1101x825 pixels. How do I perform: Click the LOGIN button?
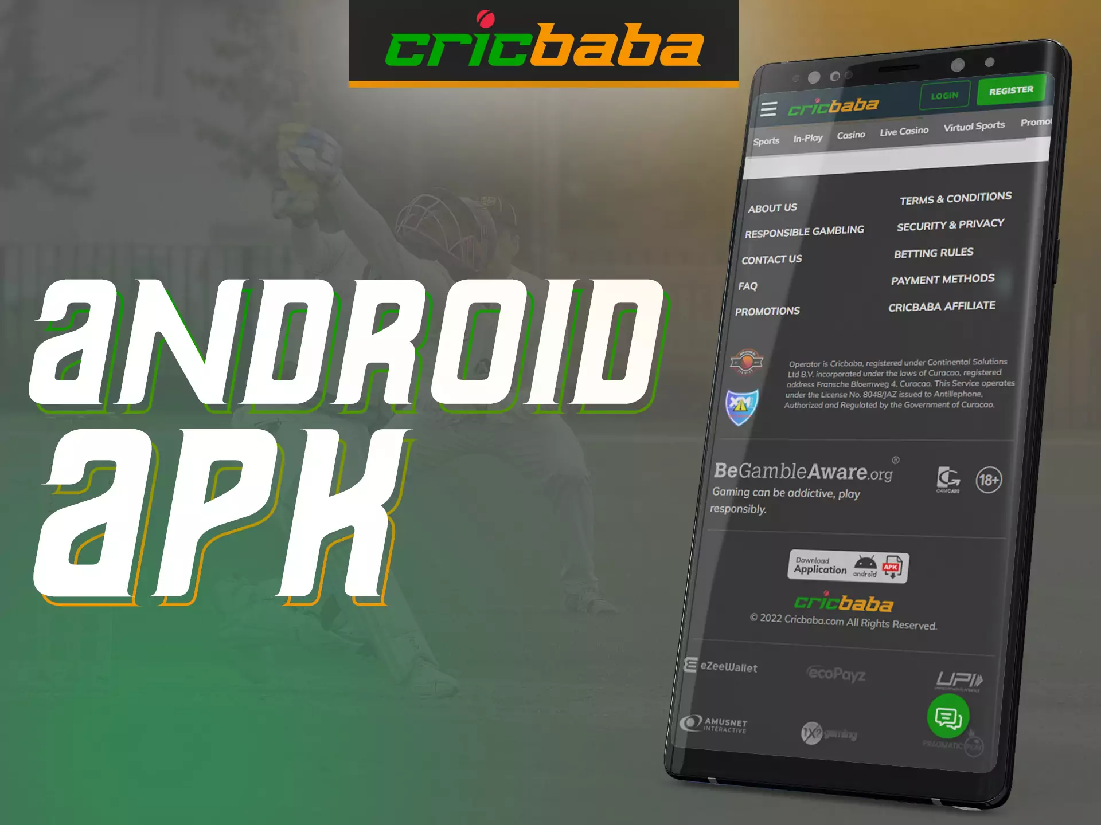click(x=933, y=97)
